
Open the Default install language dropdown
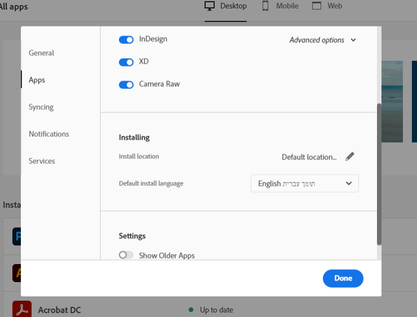304,184
